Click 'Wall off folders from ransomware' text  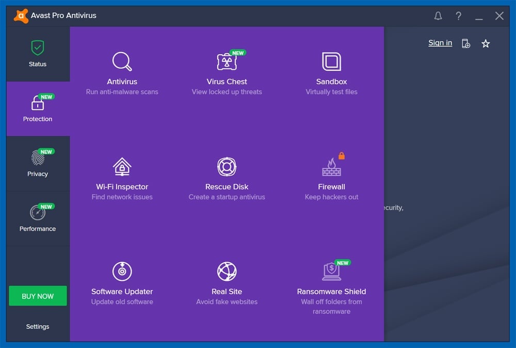click(331, 307)
